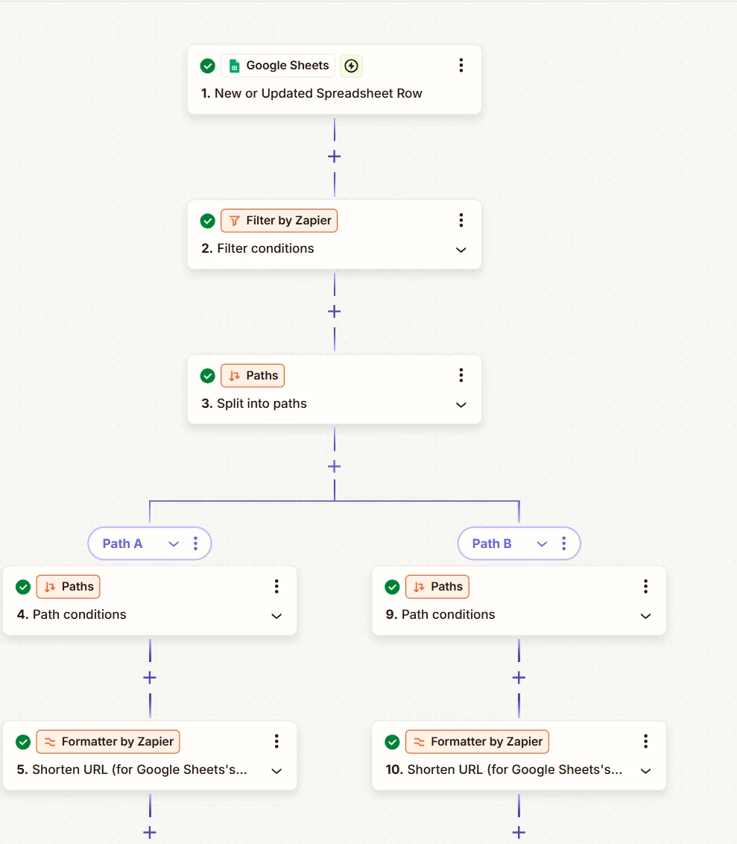Click the green check on Split into paths step
The width and height of the screenshot is (737, 844).
pyautogui.click(x=208, y=376)
